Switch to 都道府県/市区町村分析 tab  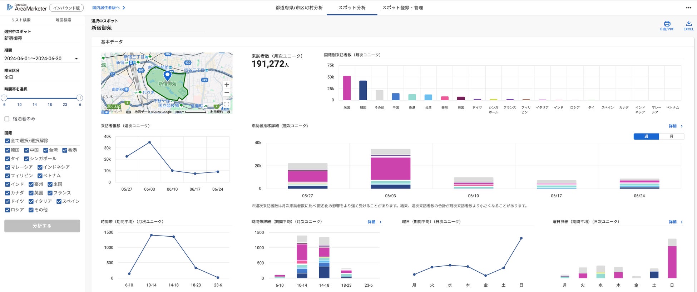point(299,8)
